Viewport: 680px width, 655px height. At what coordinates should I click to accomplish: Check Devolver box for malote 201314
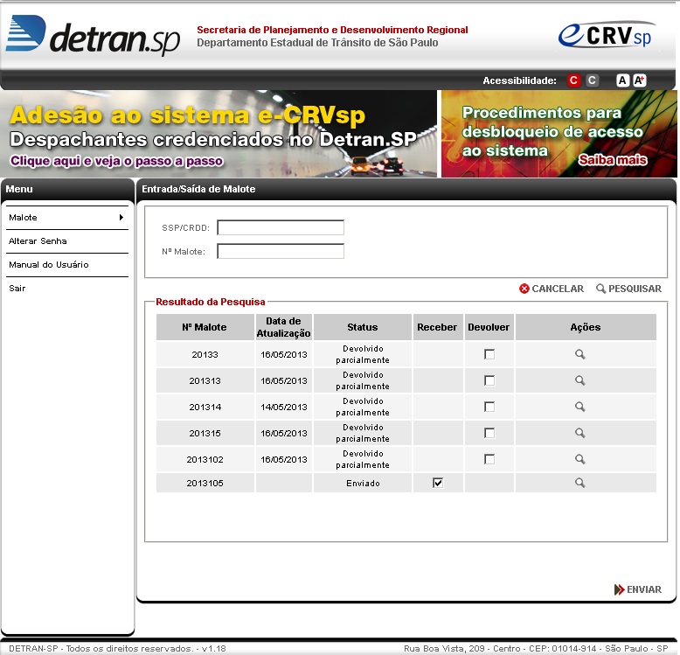coord(489,407)
